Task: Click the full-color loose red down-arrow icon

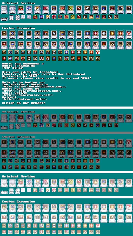Action: click(x=79, y=58)
